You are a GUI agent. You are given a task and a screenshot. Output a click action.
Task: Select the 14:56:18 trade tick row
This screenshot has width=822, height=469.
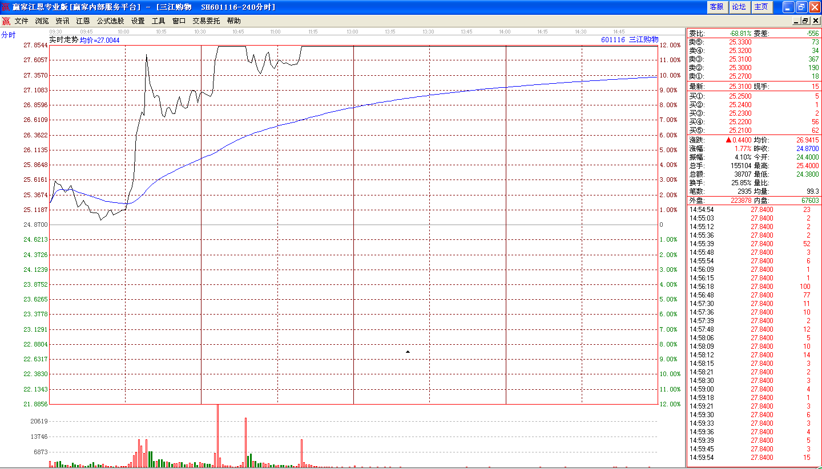tap(754, 287)
